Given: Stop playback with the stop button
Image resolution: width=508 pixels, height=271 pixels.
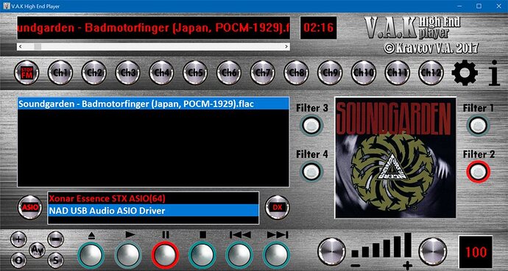Looking at the screenshot, I should pos(202,255).
